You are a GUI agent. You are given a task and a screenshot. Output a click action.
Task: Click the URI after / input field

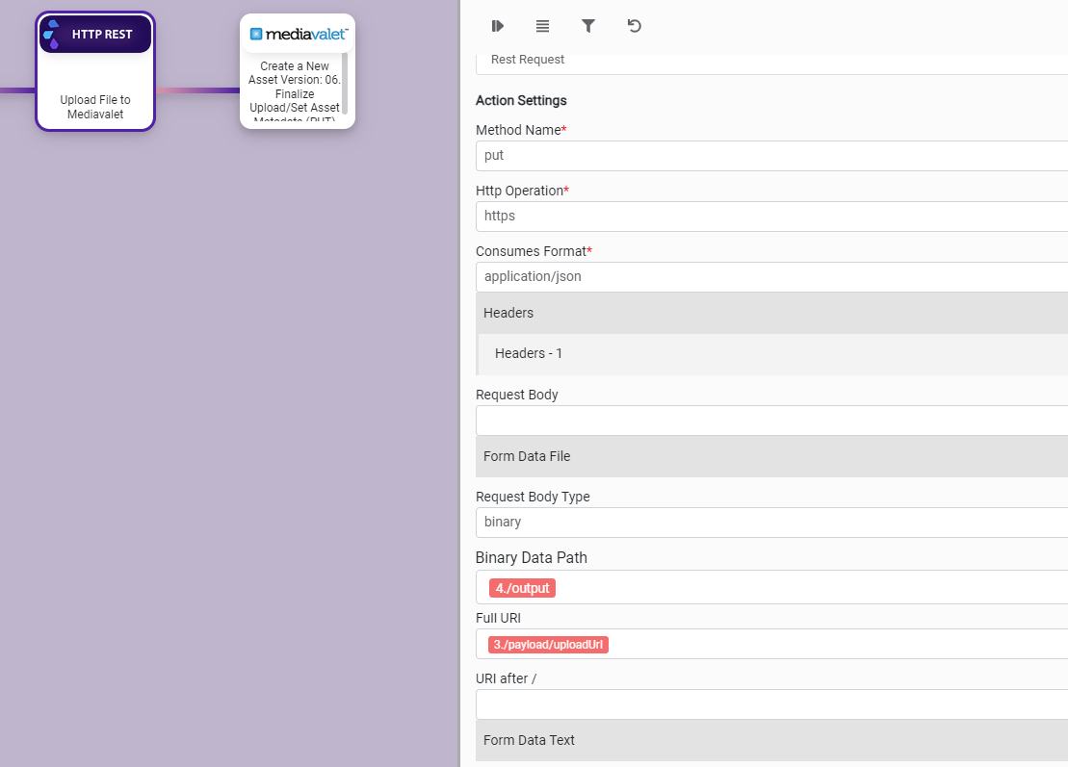(x=771, y=704)
